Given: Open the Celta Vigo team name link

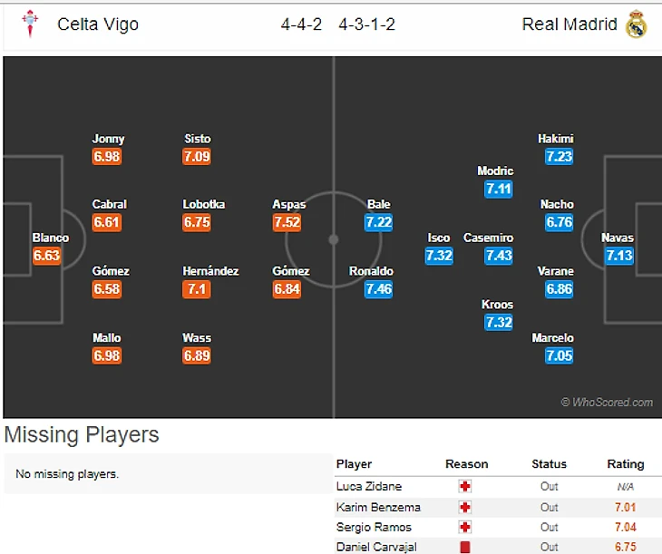Looking at the screenshot, I should (98, 24).
